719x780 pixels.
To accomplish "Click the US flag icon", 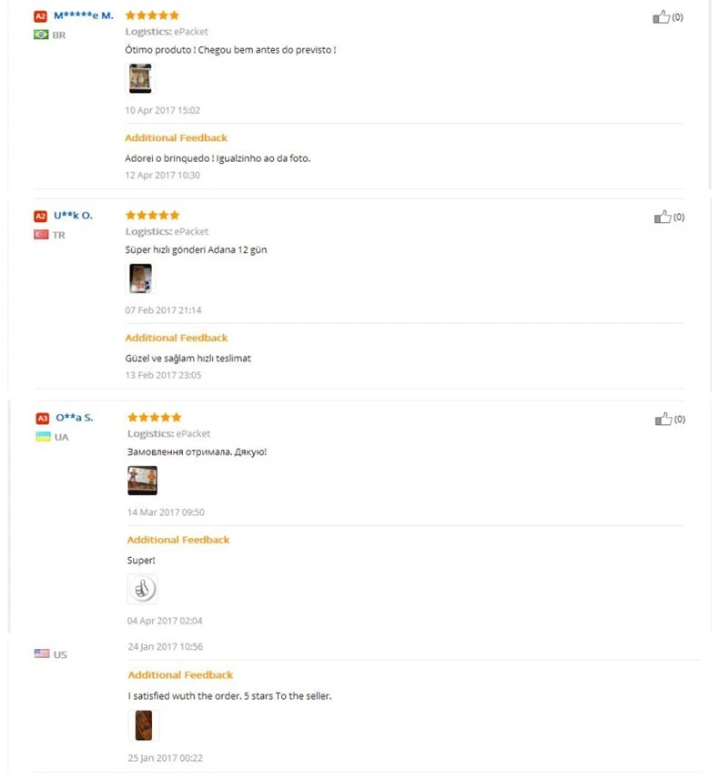I will (42, 653).
